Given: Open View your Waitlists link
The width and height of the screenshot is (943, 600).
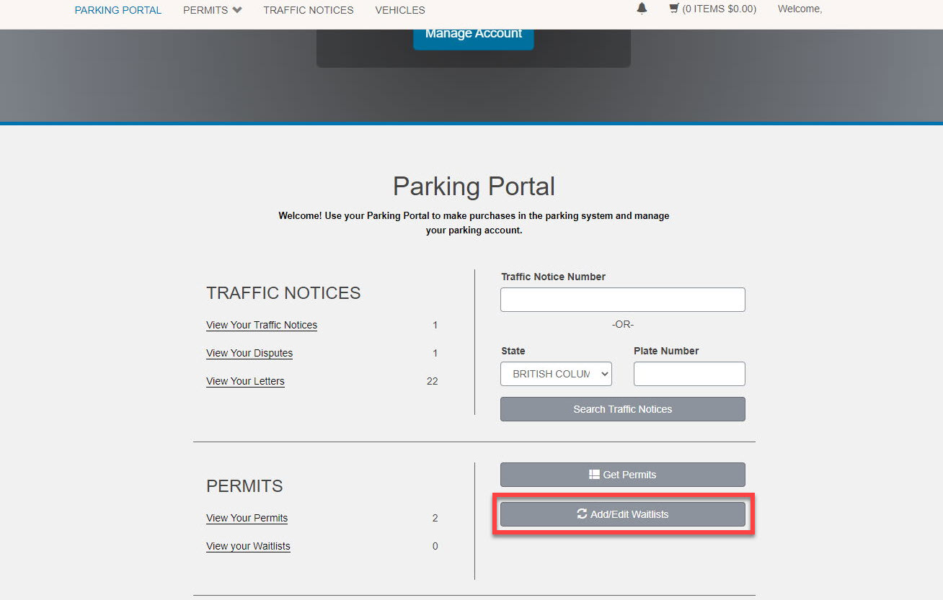Looking at the screenshot, I should [x=248, y=546].
